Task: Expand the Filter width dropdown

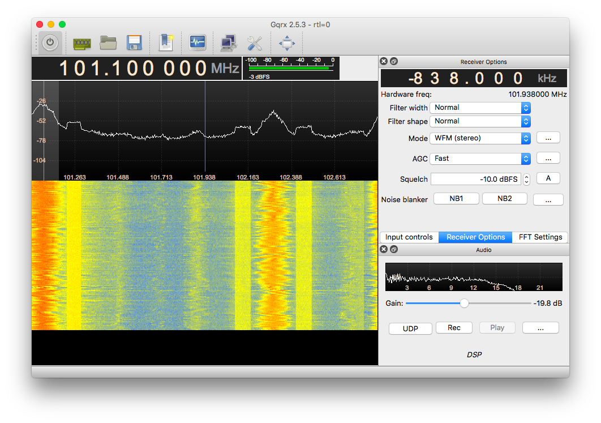Action: pyautogui.click(x=480, y=108)
